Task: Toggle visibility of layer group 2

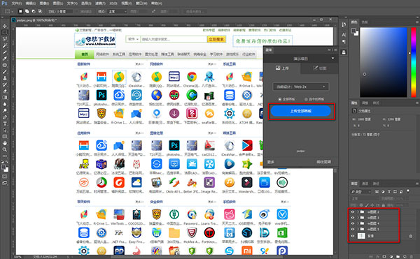Action: 353,212
